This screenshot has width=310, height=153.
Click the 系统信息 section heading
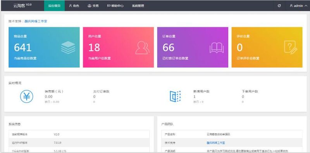pos(15,124)
